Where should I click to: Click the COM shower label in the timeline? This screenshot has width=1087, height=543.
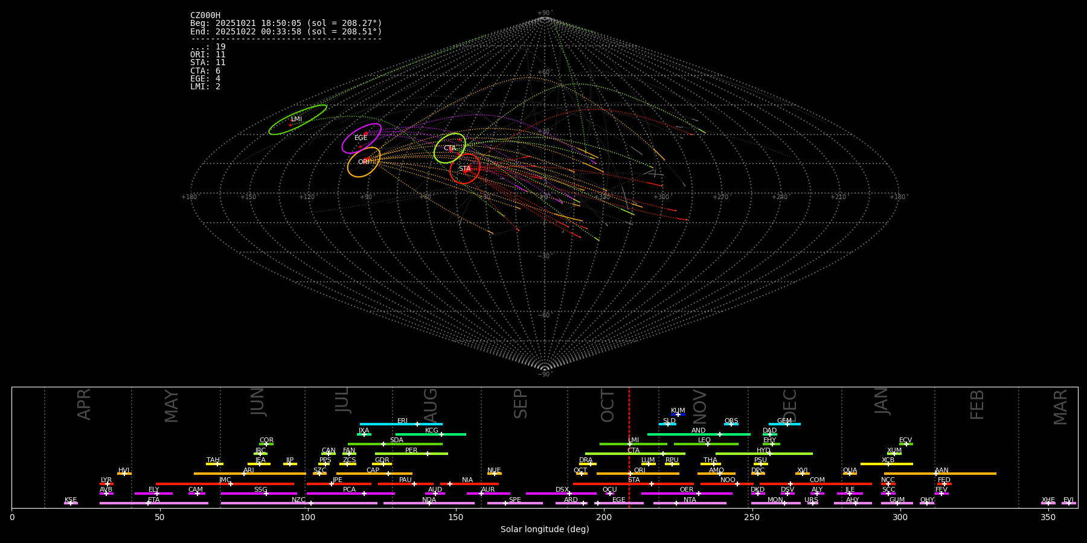[x=817, y=480]
